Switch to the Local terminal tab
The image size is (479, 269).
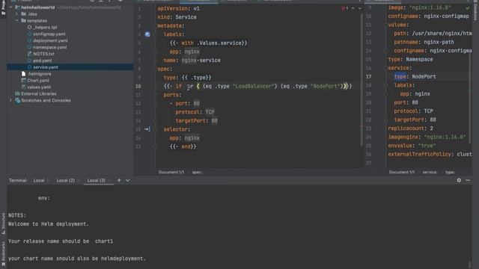[x=39, y=181]
